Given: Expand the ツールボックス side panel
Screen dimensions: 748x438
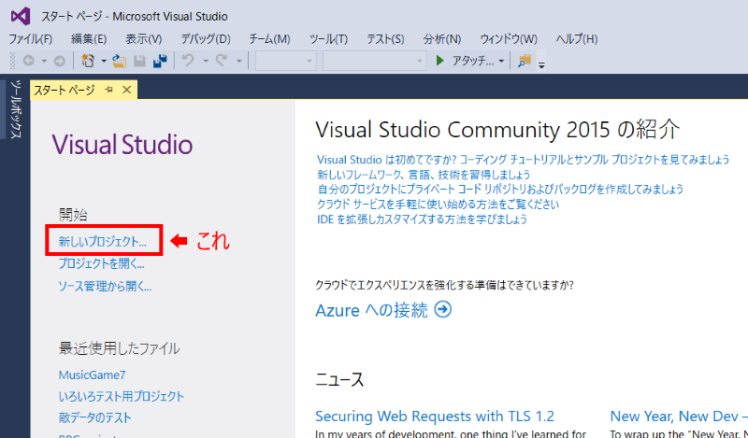Looking at the screenshot, I should [16, 109].
